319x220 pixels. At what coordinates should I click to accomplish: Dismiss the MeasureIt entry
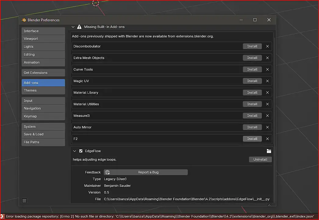[x=267, y=116]
